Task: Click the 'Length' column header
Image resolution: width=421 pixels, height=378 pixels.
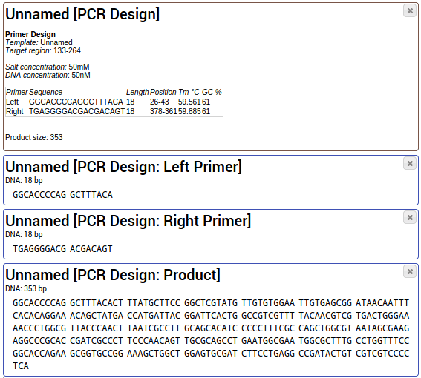Action: pos(137,92)
